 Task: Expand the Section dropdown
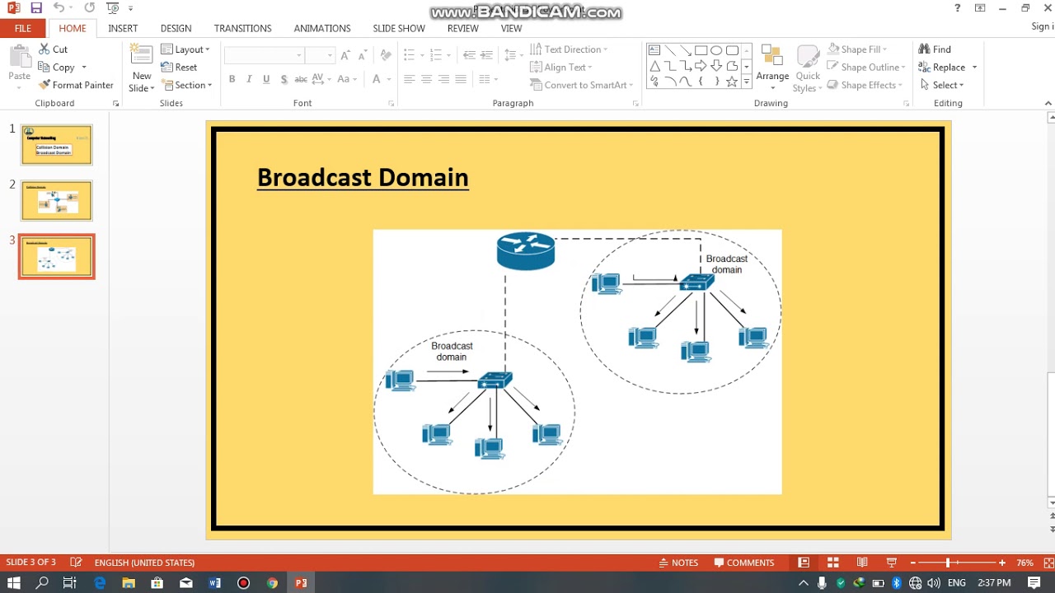187,85
